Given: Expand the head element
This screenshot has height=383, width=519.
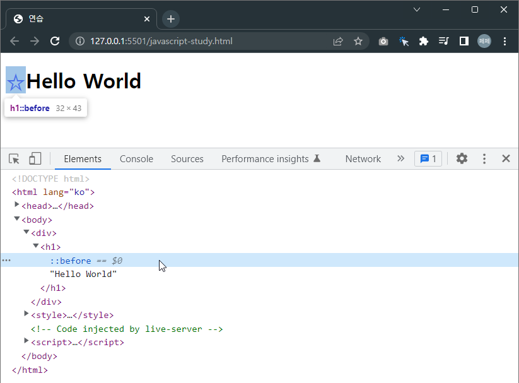Looking at the screenshot, I should [16, 205].
